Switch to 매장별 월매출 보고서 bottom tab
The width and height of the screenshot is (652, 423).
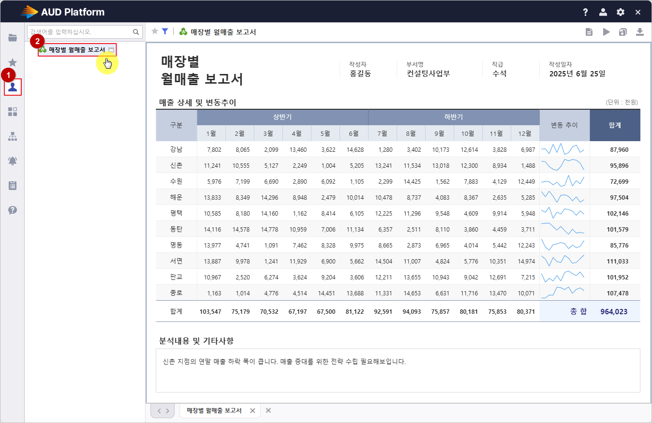click(x=214, y=410)
